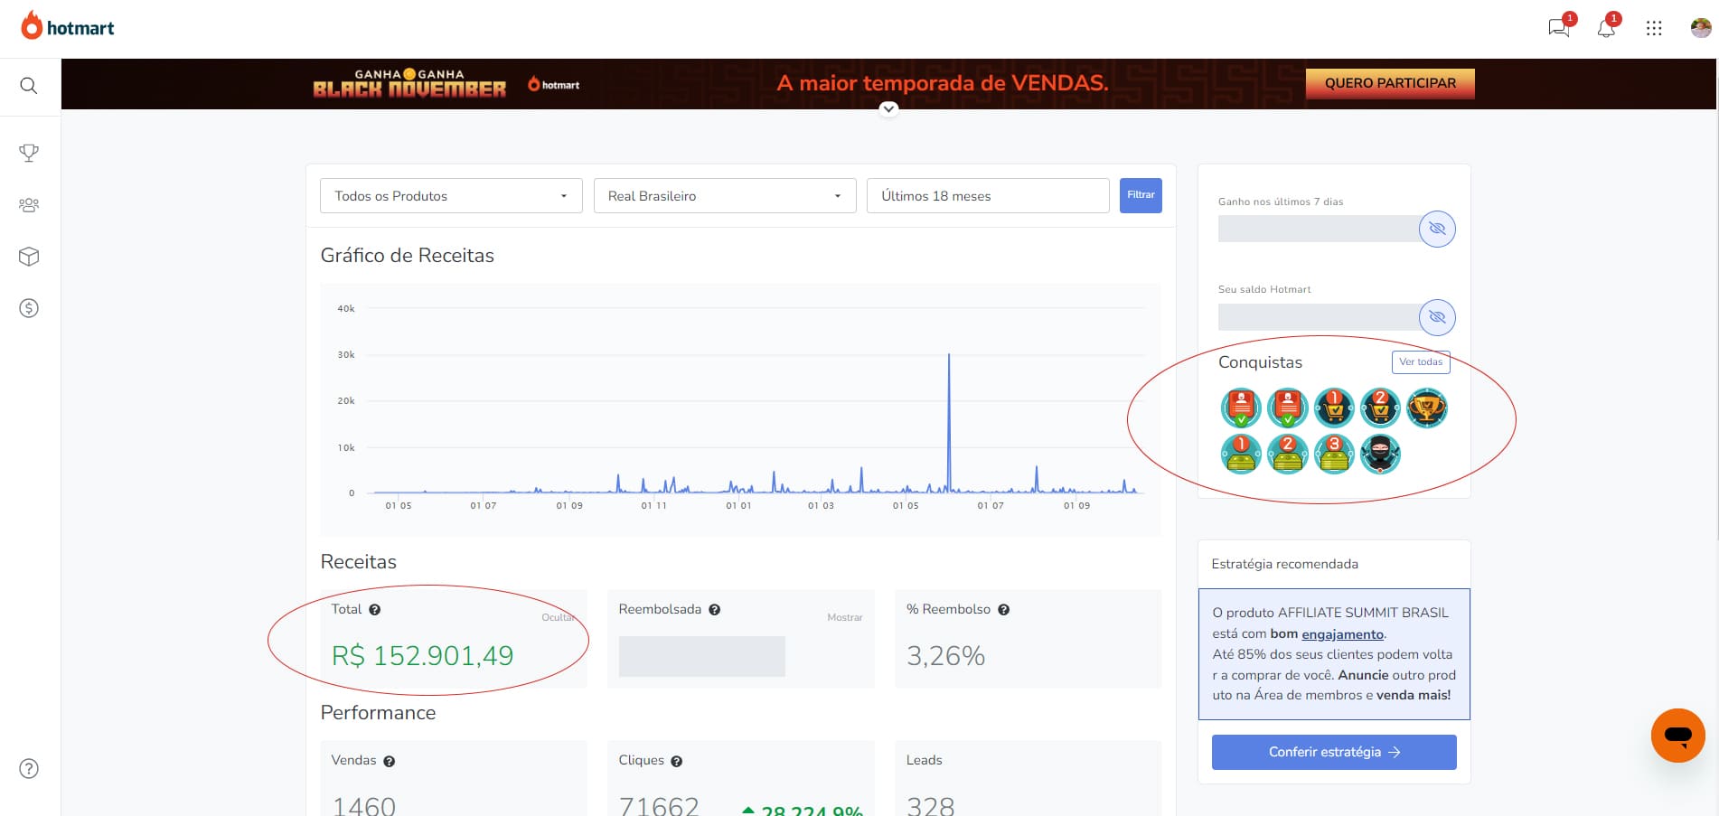The width and height of the screenshot is (1719, 816).
Task: Open the messages chat icon in header
Action: [1558, 28]
